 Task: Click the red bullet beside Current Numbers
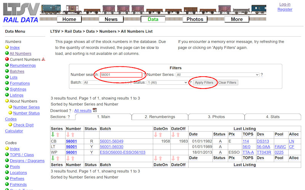pyautogui.click(x=7, y=60)
